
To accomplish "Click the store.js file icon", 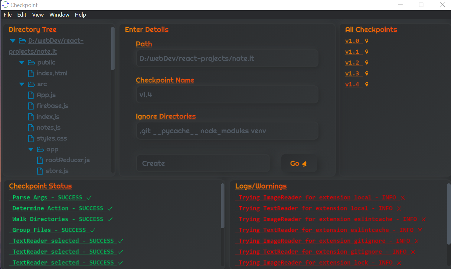I will click(x=40, y=171).
